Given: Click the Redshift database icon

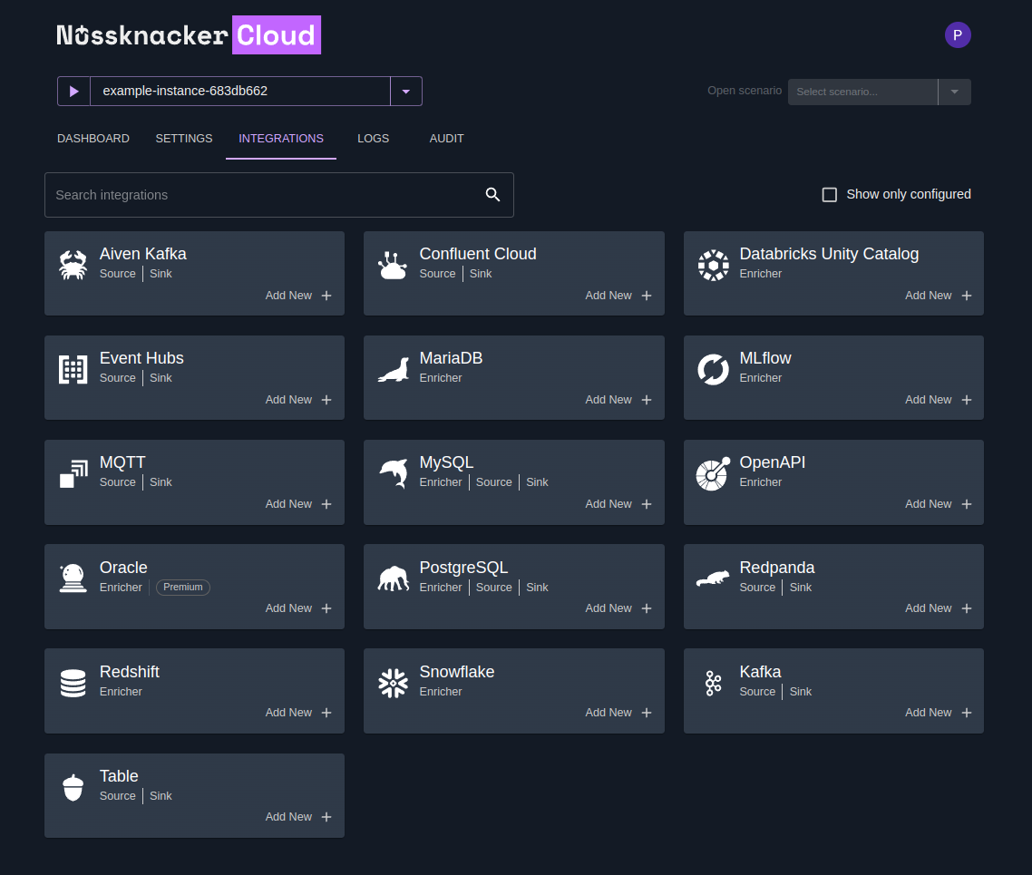Looking at the screenshot, I should pyautogui.click(x=73, y=683).
